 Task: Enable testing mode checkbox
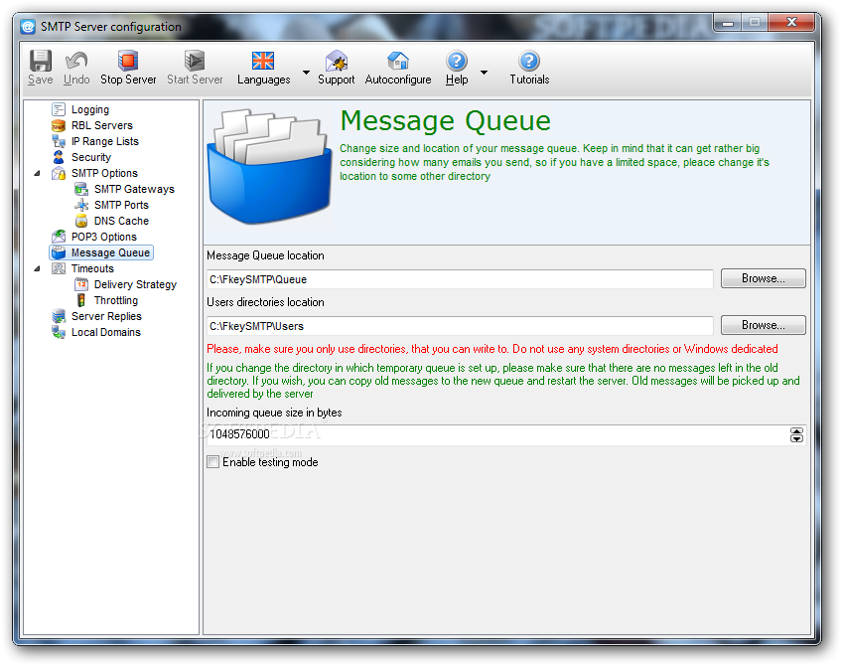213,462
